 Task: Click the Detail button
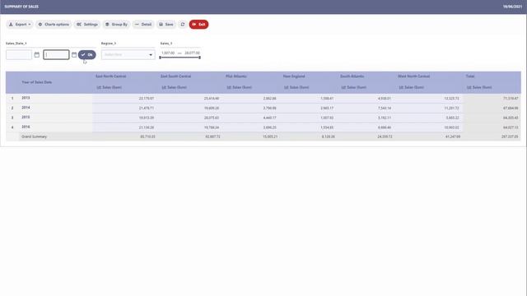click(143, 25)
